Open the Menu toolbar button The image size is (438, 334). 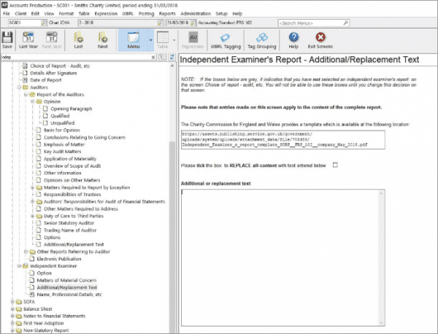[133, 39]
